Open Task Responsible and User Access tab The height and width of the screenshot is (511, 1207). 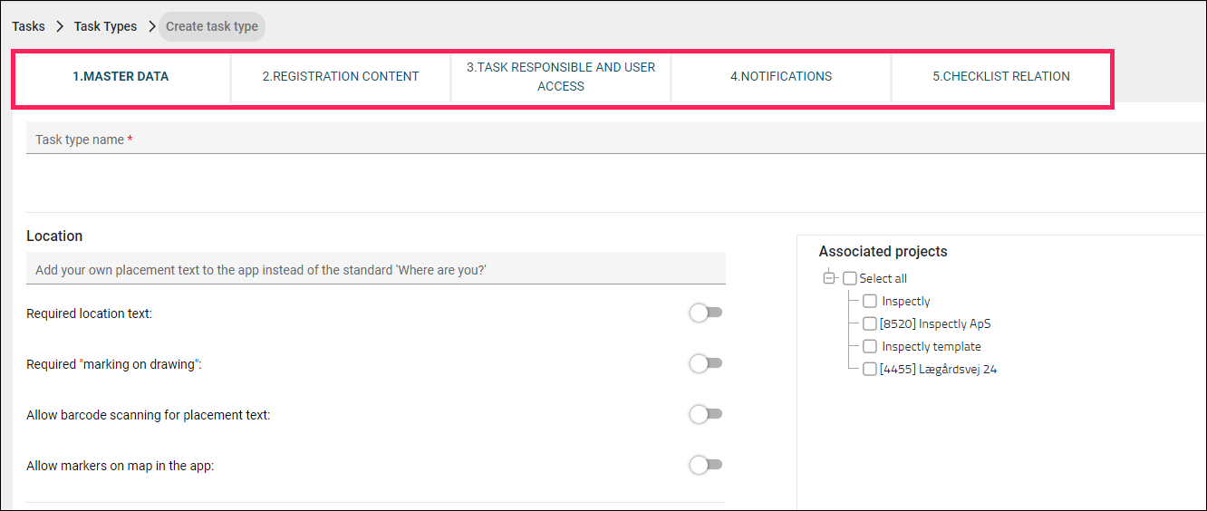[561, 76]
